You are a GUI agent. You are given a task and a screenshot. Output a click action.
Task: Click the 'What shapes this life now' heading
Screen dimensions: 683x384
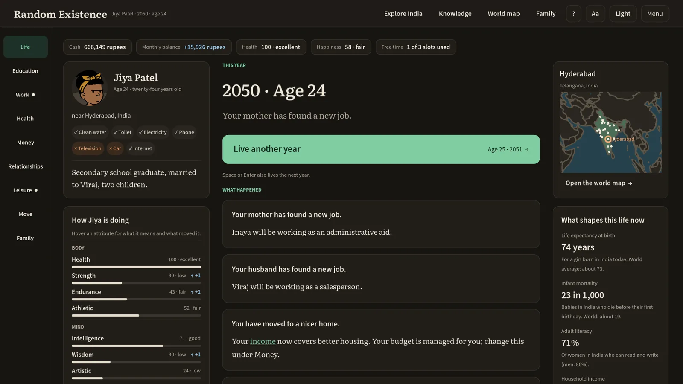603,220
